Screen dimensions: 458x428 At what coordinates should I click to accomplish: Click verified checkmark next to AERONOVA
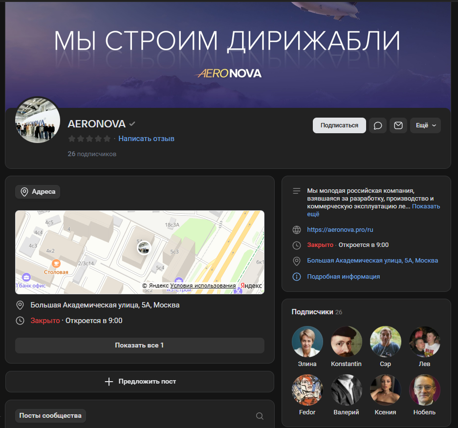click(x=132, y=123)
